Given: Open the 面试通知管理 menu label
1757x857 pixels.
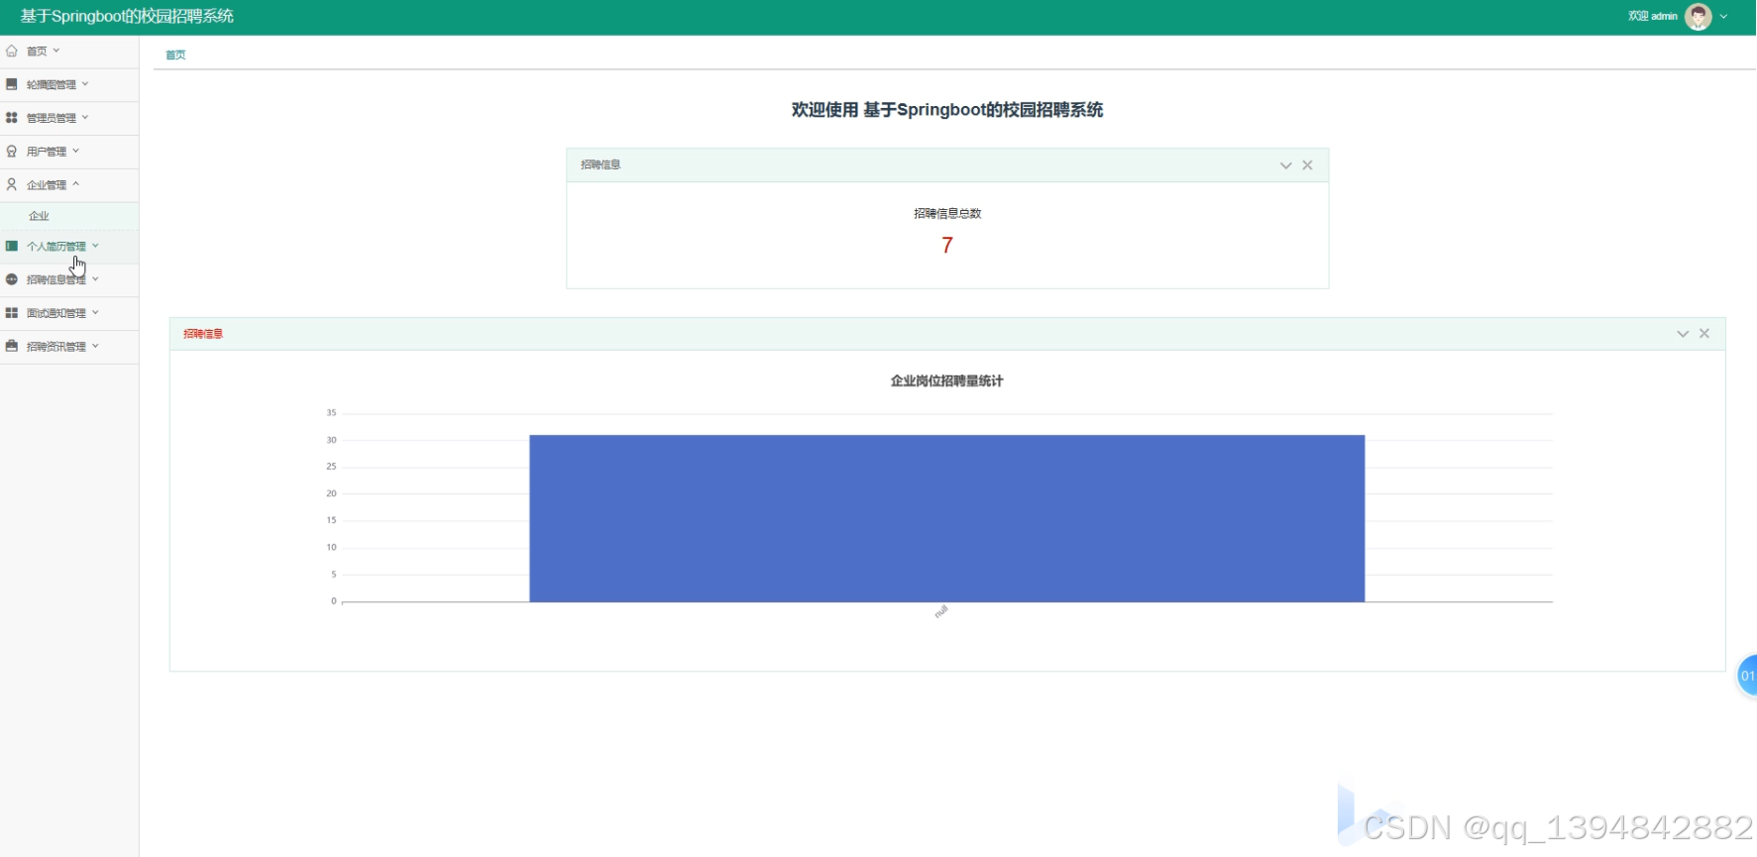Looking at the screenshot, I should pos(56,313).
